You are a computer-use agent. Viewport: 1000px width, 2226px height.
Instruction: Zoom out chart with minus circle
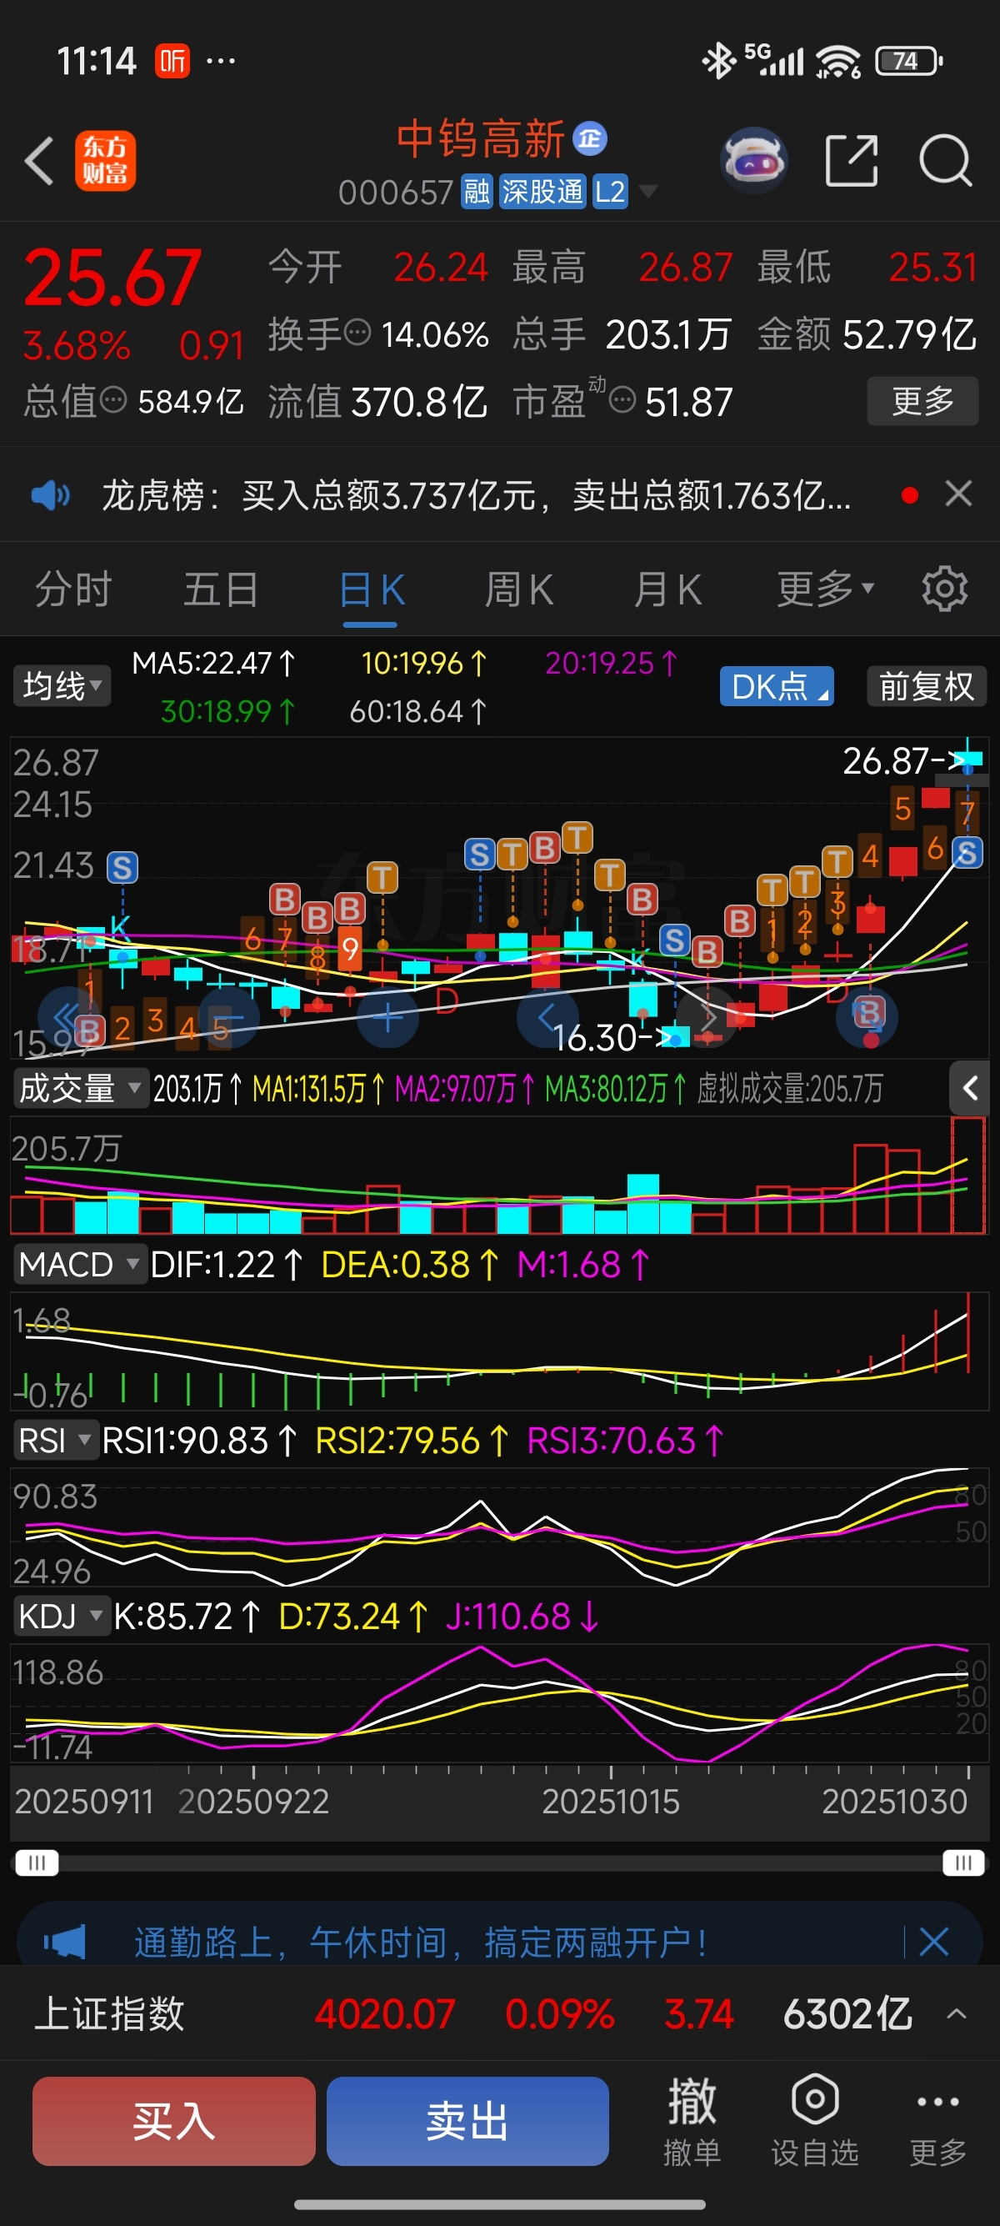(230, 1017)
